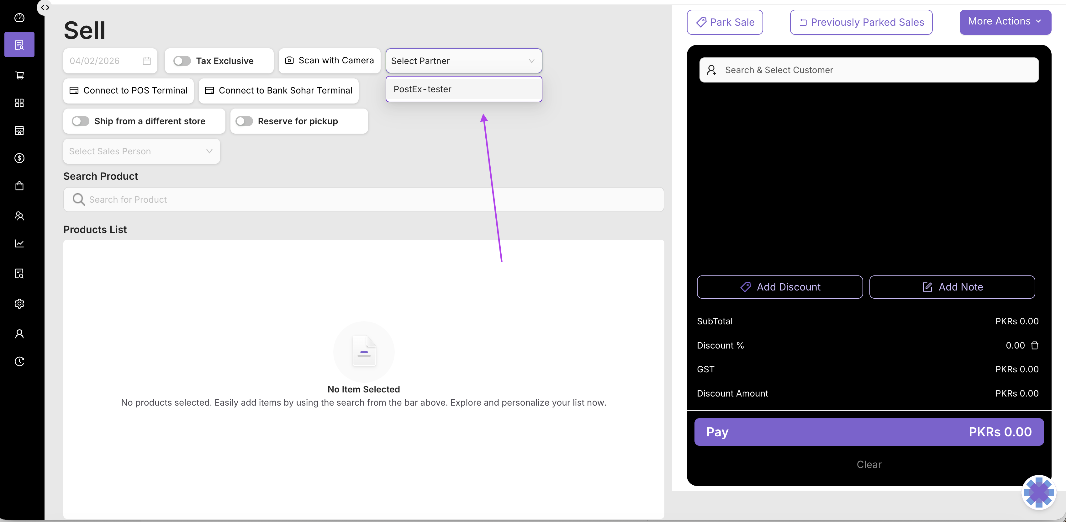
Task: Open the analytics chart sidebar icon
Action: tap(19, 243)
